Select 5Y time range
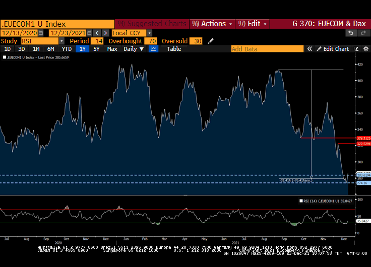 coord(96,49)
